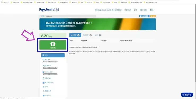
Task: Click the document icon for Cookie 設定
Action: (43, 72)
